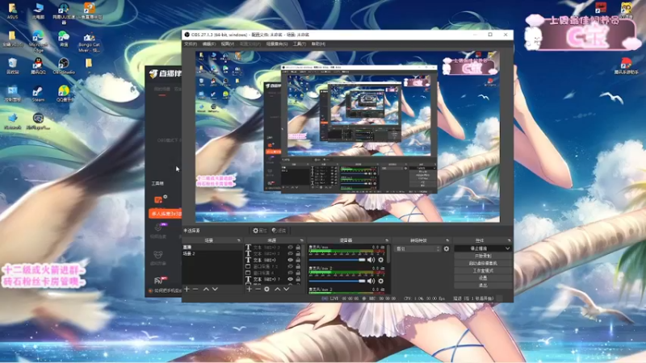Viewport: 646px width, 363px height.
Task: Open the 帮助(H) menu in OBS
Action: (x=318, y=44)
